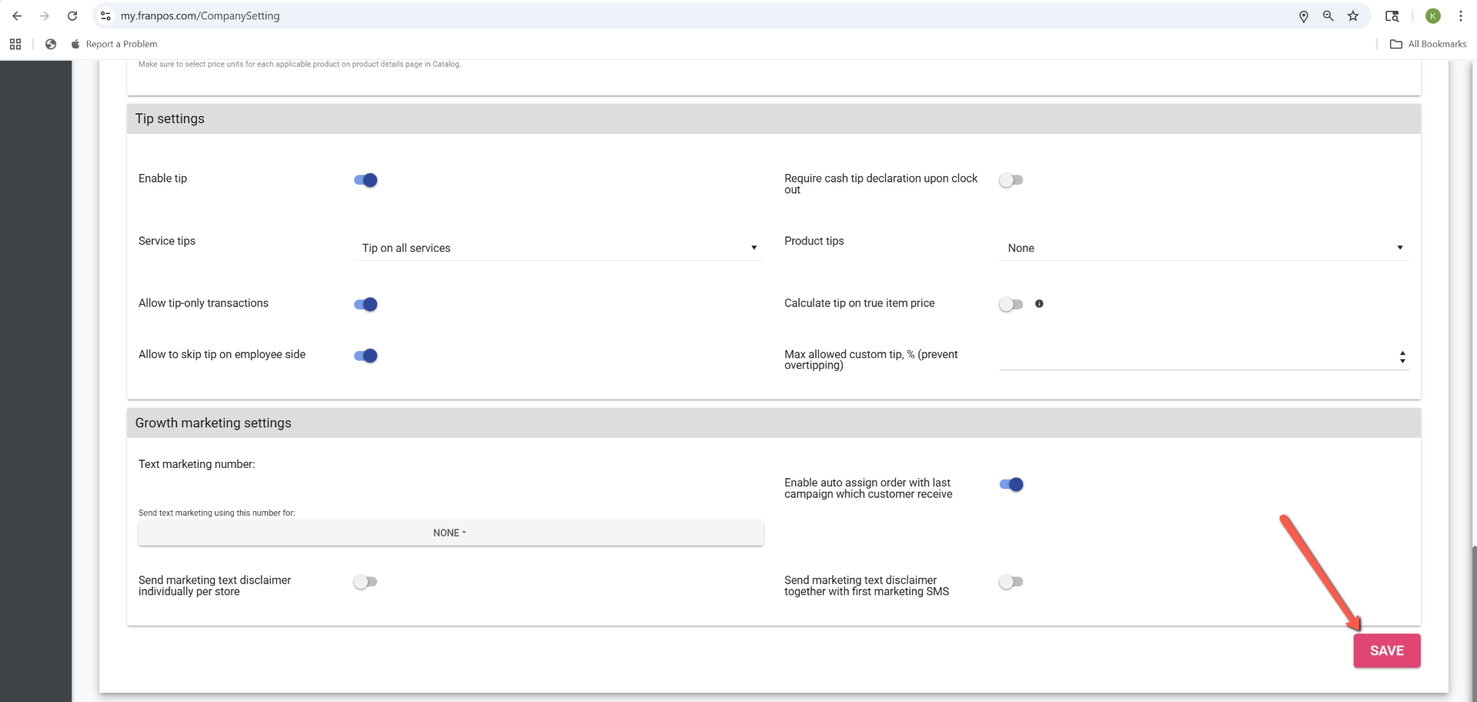1477x702 pixels.
Task: Click the location pin icon in address bar
Action: pyautogui.click(x=1303, y=16)
